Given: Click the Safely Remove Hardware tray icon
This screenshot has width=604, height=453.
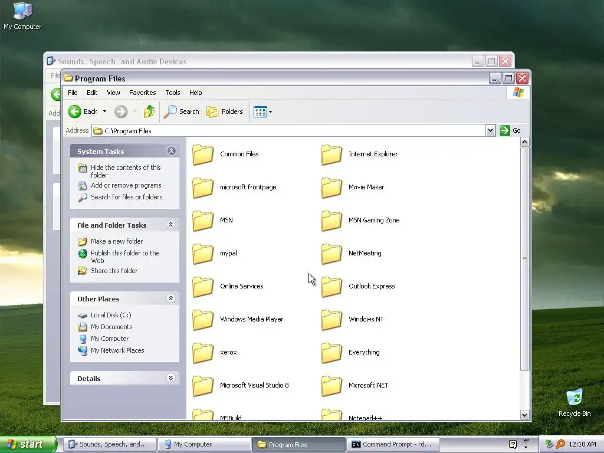Looking at the screenshot, I should [549, 445].
